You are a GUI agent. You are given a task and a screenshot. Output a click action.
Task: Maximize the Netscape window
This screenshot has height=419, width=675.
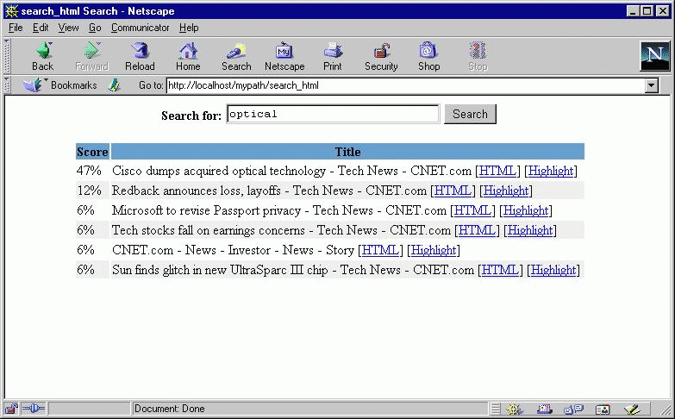[647, 11]
